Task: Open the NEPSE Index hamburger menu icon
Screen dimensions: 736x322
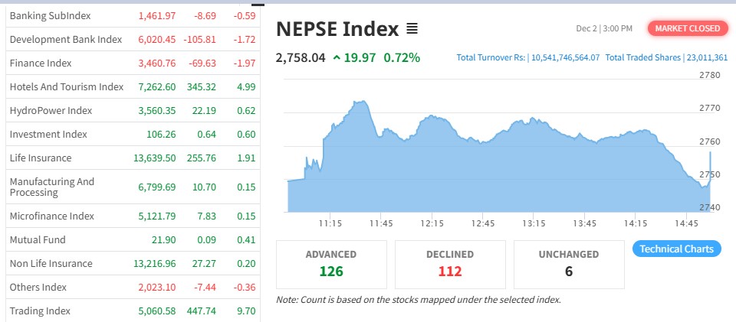Action: 412,29
